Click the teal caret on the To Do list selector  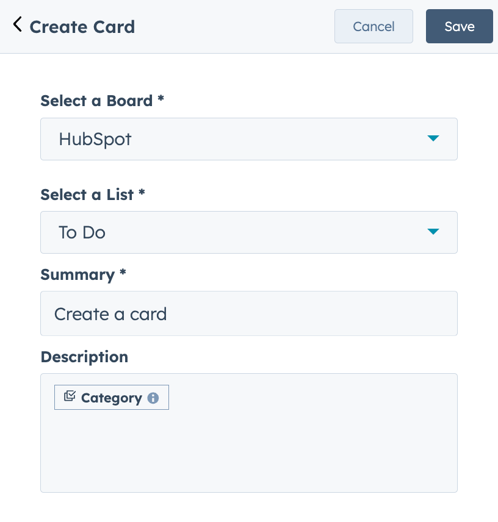[x=433, y=232]
